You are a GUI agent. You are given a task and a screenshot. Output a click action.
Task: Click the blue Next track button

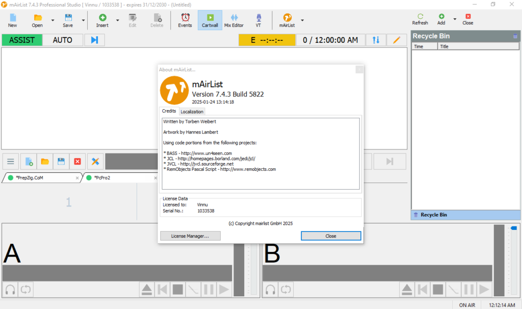point(94,40)
